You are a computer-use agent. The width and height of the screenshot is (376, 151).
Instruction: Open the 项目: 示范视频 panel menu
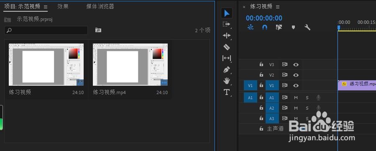[x=46, y=7]
